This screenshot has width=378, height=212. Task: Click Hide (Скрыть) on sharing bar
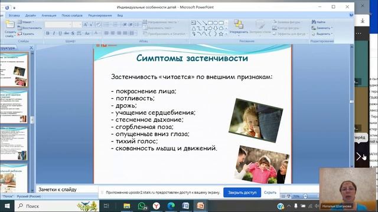270,193
